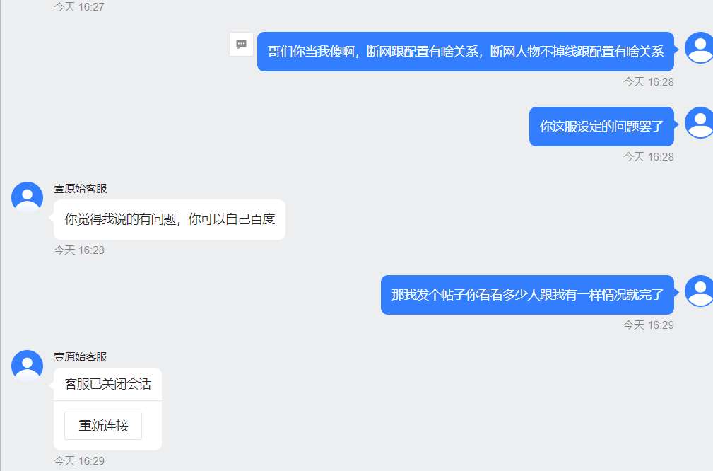Click the comment icon beside the first message
713x471 pixels.
pos(242,44)
